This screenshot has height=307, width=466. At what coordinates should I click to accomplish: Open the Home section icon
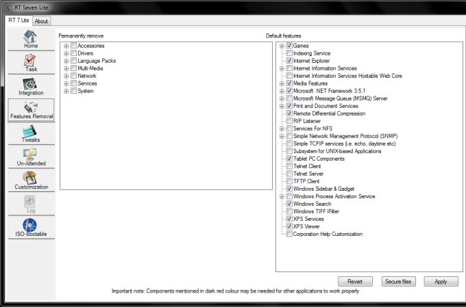pos(31,37)
